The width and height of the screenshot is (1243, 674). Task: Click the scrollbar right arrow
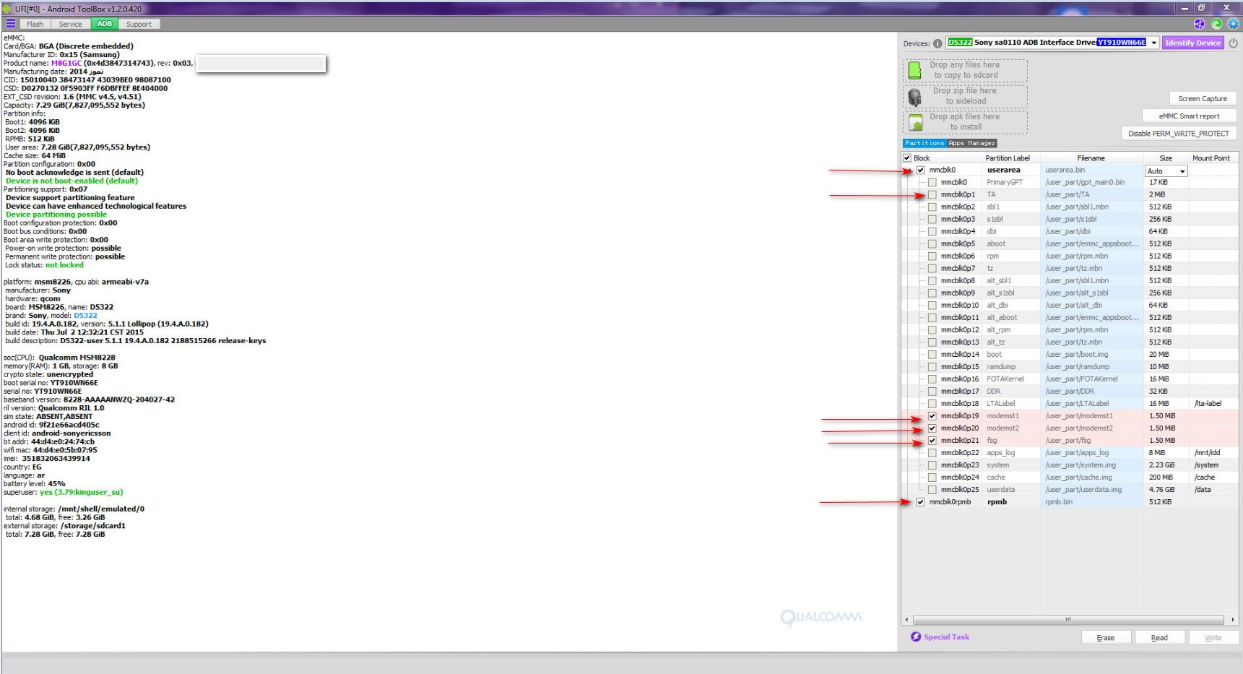click(x=1233, y=620)
